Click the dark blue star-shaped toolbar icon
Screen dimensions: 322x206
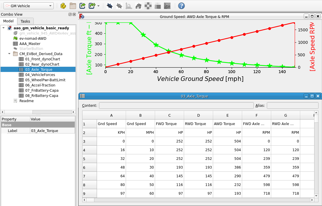point(109,6)
